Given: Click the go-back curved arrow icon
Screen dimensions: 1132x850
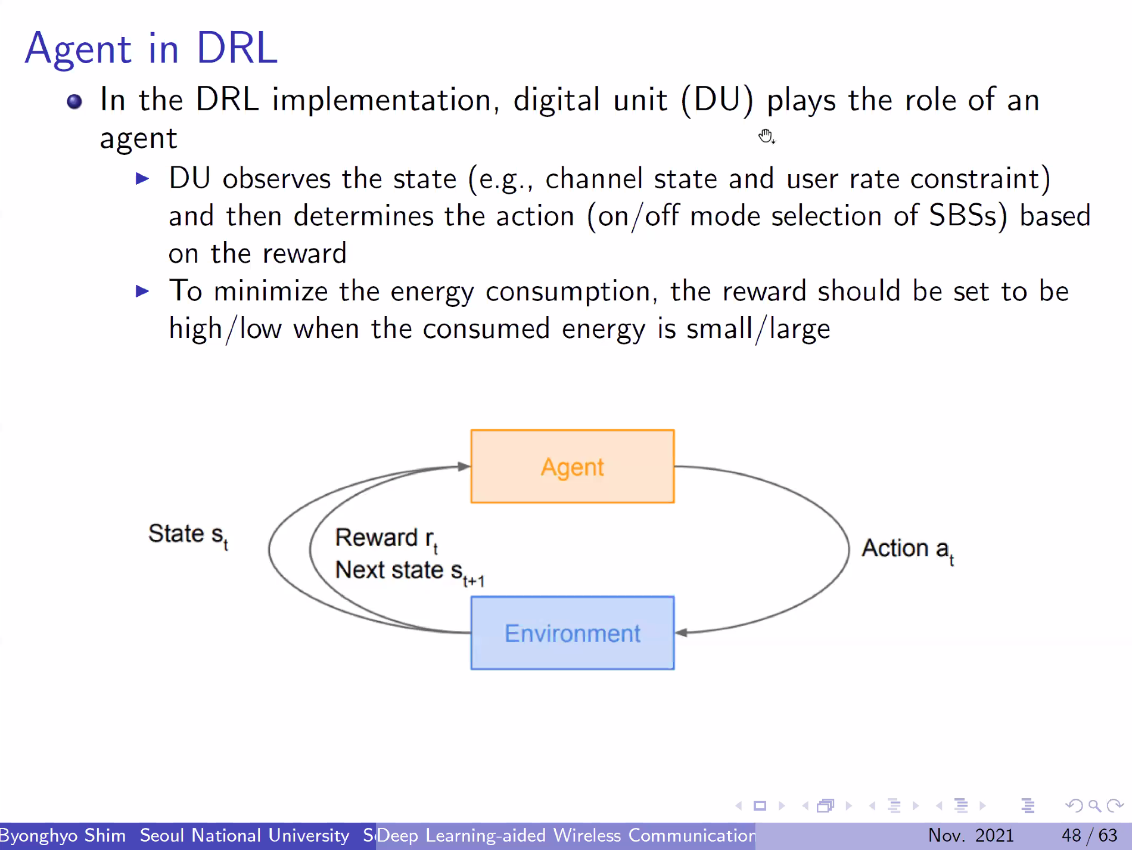Looking at the screenshot, I should coord(1074,806).
